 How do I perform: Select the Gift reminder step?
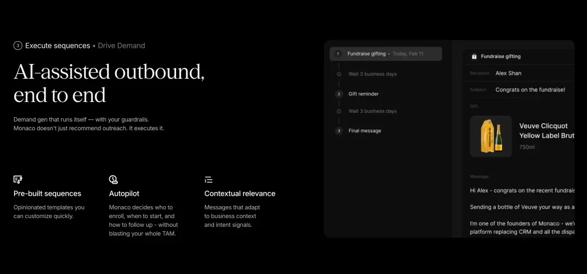pyautogui.click(x=364, y=94)
